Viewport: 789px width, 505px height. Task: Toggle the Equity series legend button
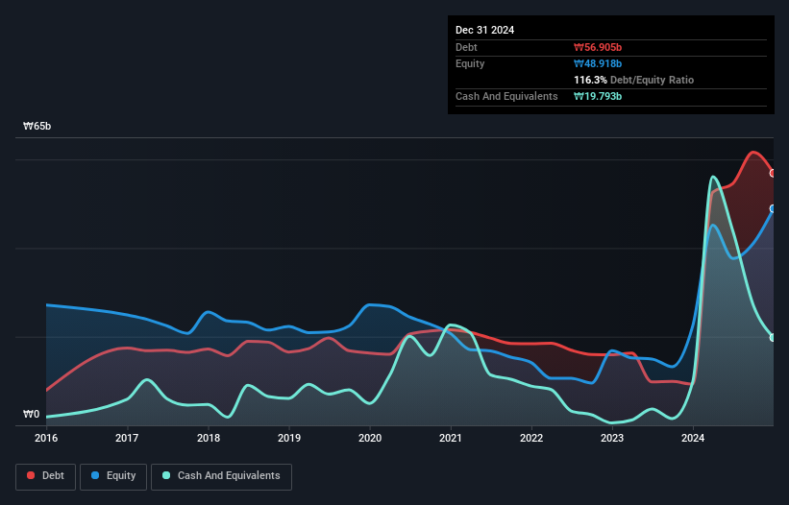[113, 476]
